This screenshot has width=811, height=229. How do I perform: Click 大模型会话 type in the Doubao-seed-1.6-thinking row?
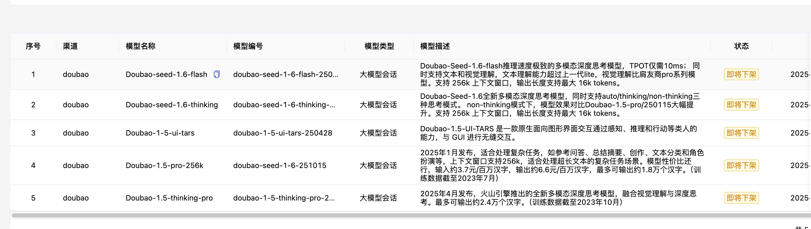[378, 105]
